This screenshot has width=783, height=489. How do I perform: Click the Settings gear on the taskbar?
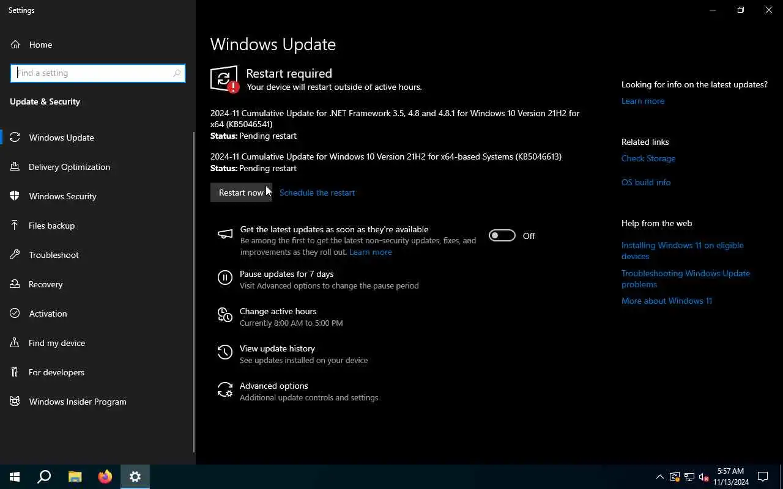(x=135, y=477)
